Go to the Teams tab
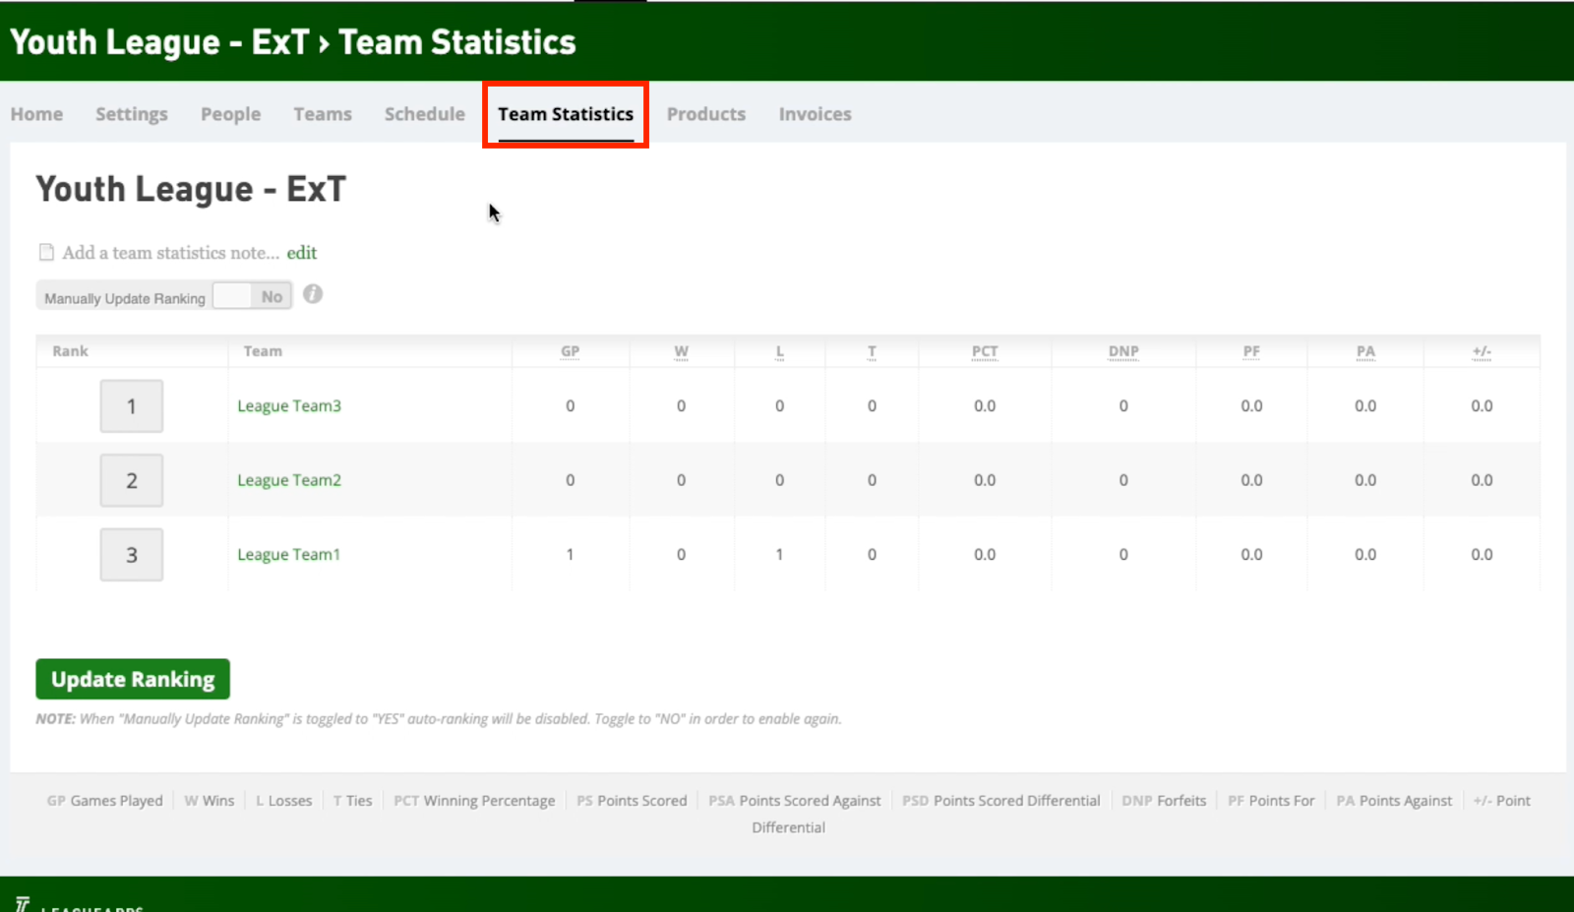The width and height of the screenshot is (1574, 912). 323,114
